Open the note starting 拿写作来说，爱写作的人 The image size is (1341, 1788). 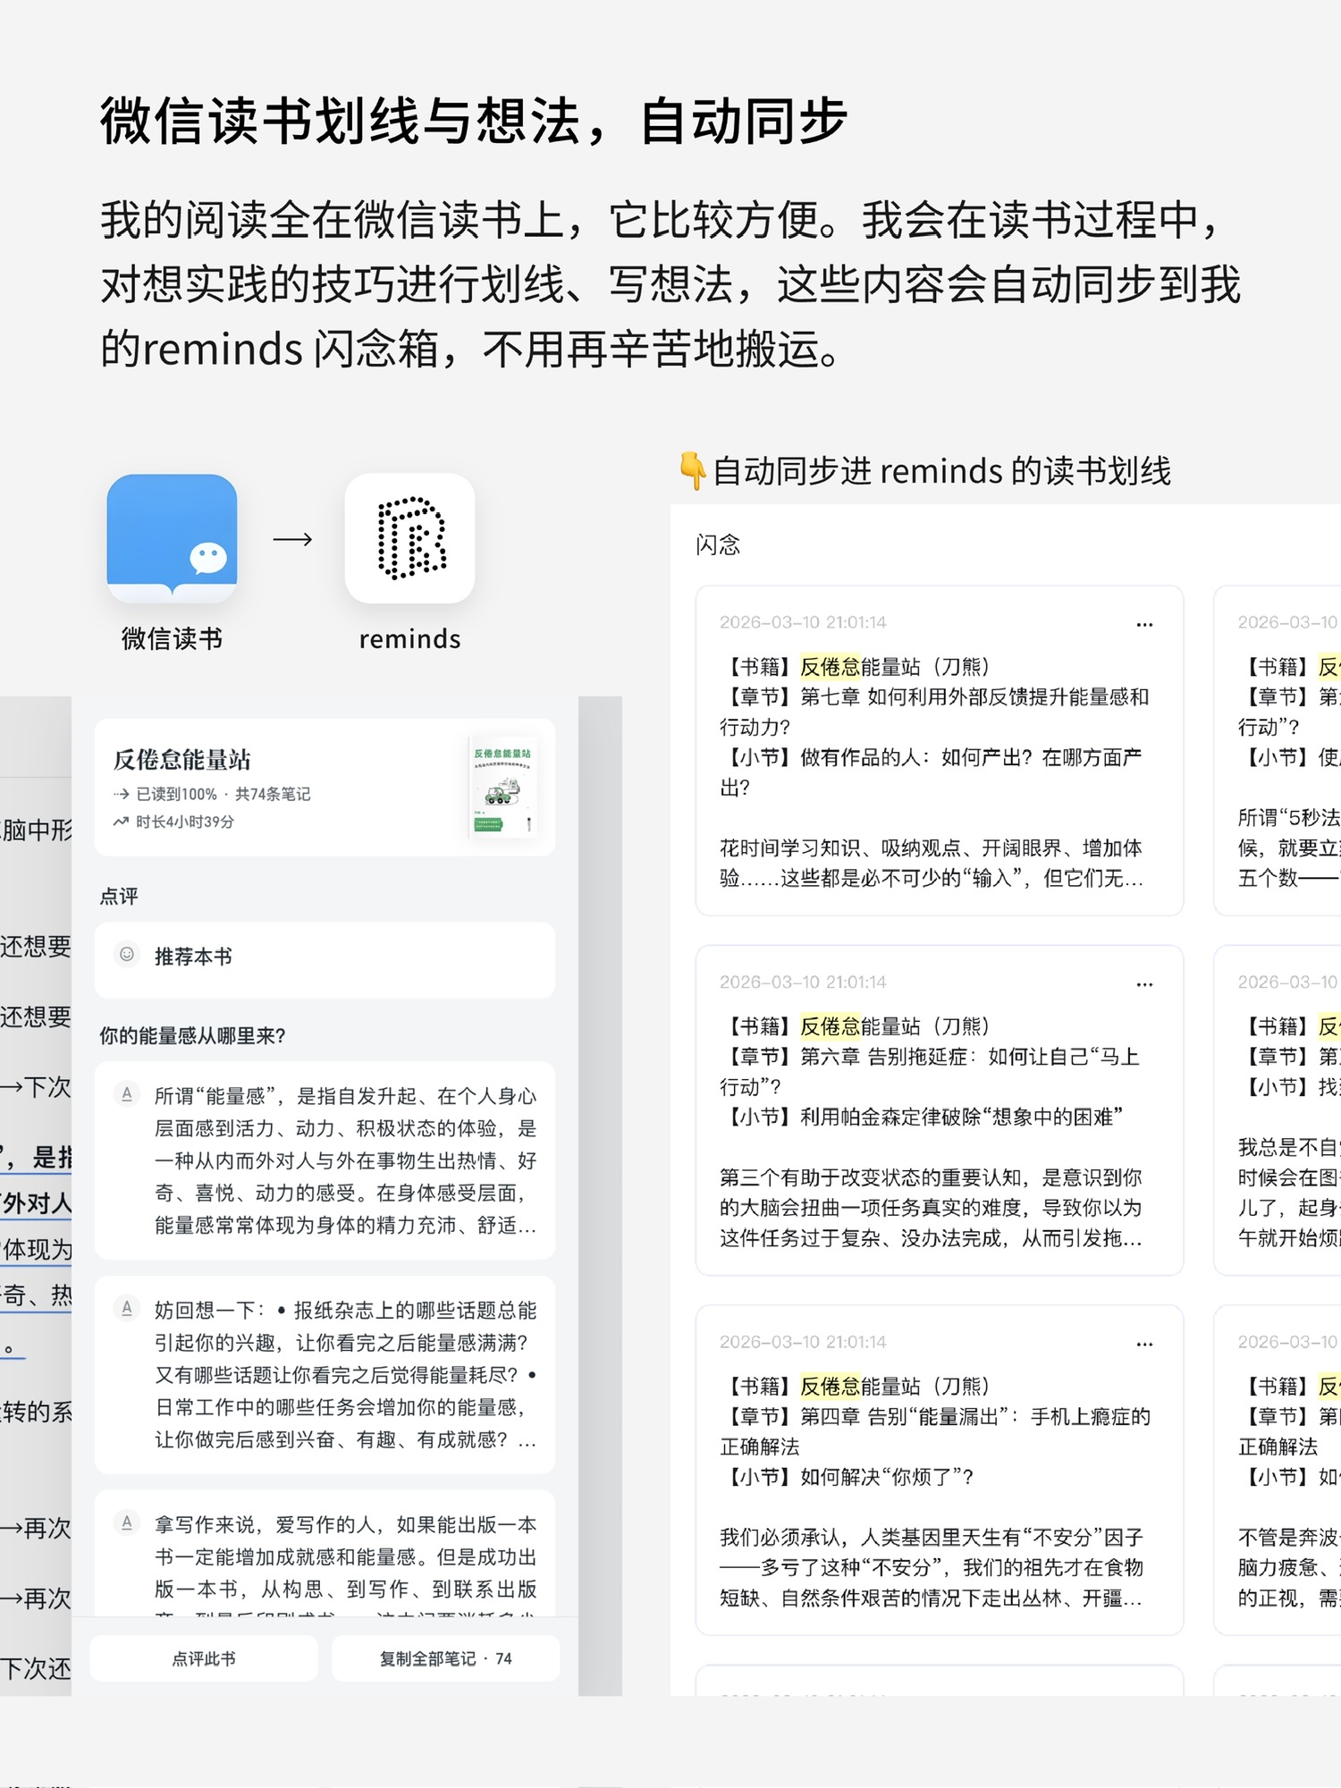pos(325,1556)
